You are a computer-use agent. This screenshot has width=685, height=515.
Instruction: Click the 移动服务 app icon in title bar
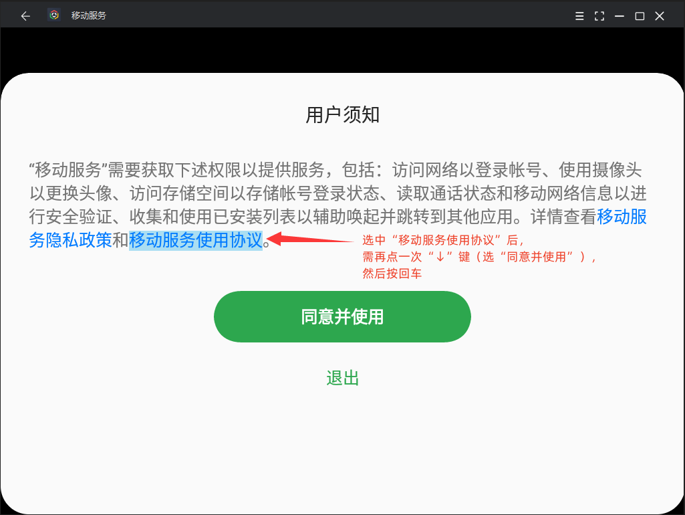[x=54, y=15]
